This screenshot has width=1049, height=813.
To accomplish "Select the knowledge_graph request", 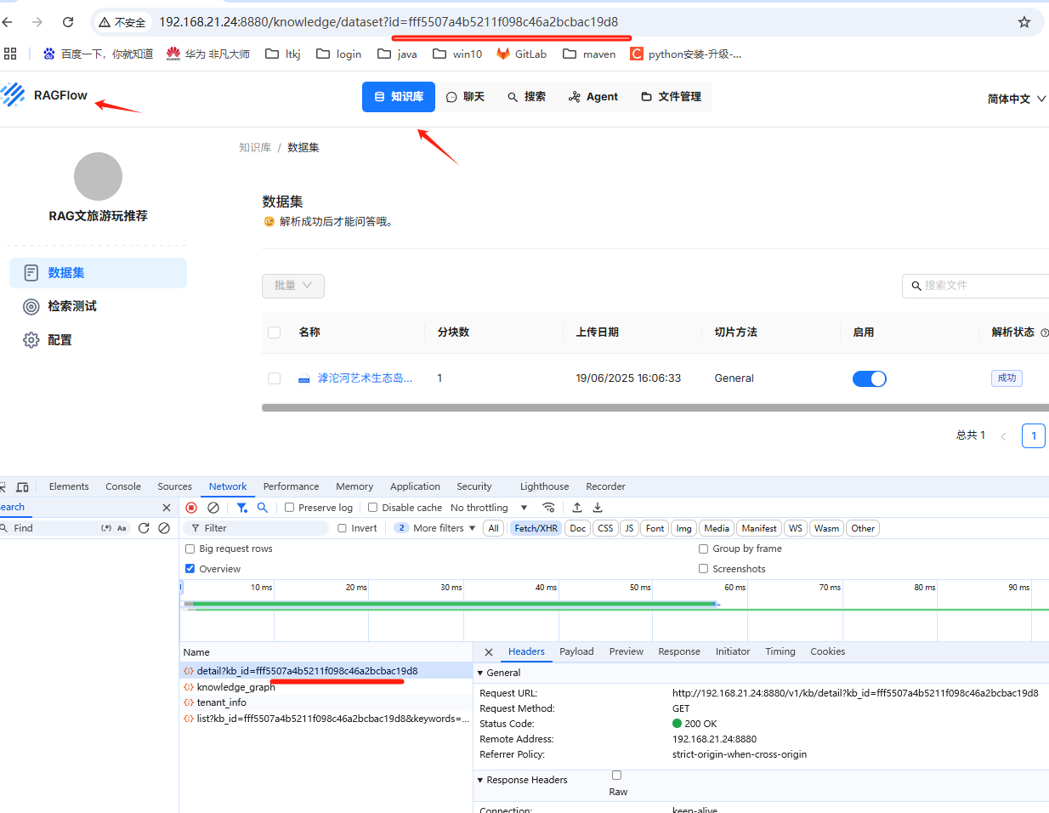I will pyautogui.click(x=235, y=687).
